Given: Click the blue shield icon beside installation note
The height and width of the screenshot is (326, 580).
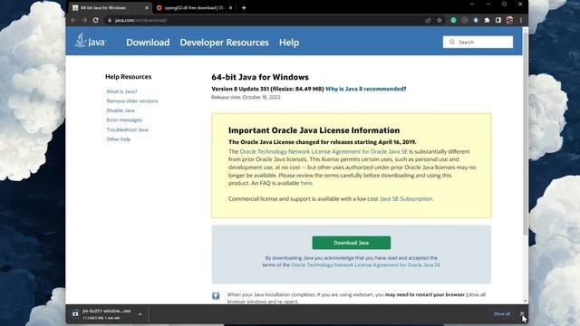Looking at the screenshot, I should pos(216,296).
